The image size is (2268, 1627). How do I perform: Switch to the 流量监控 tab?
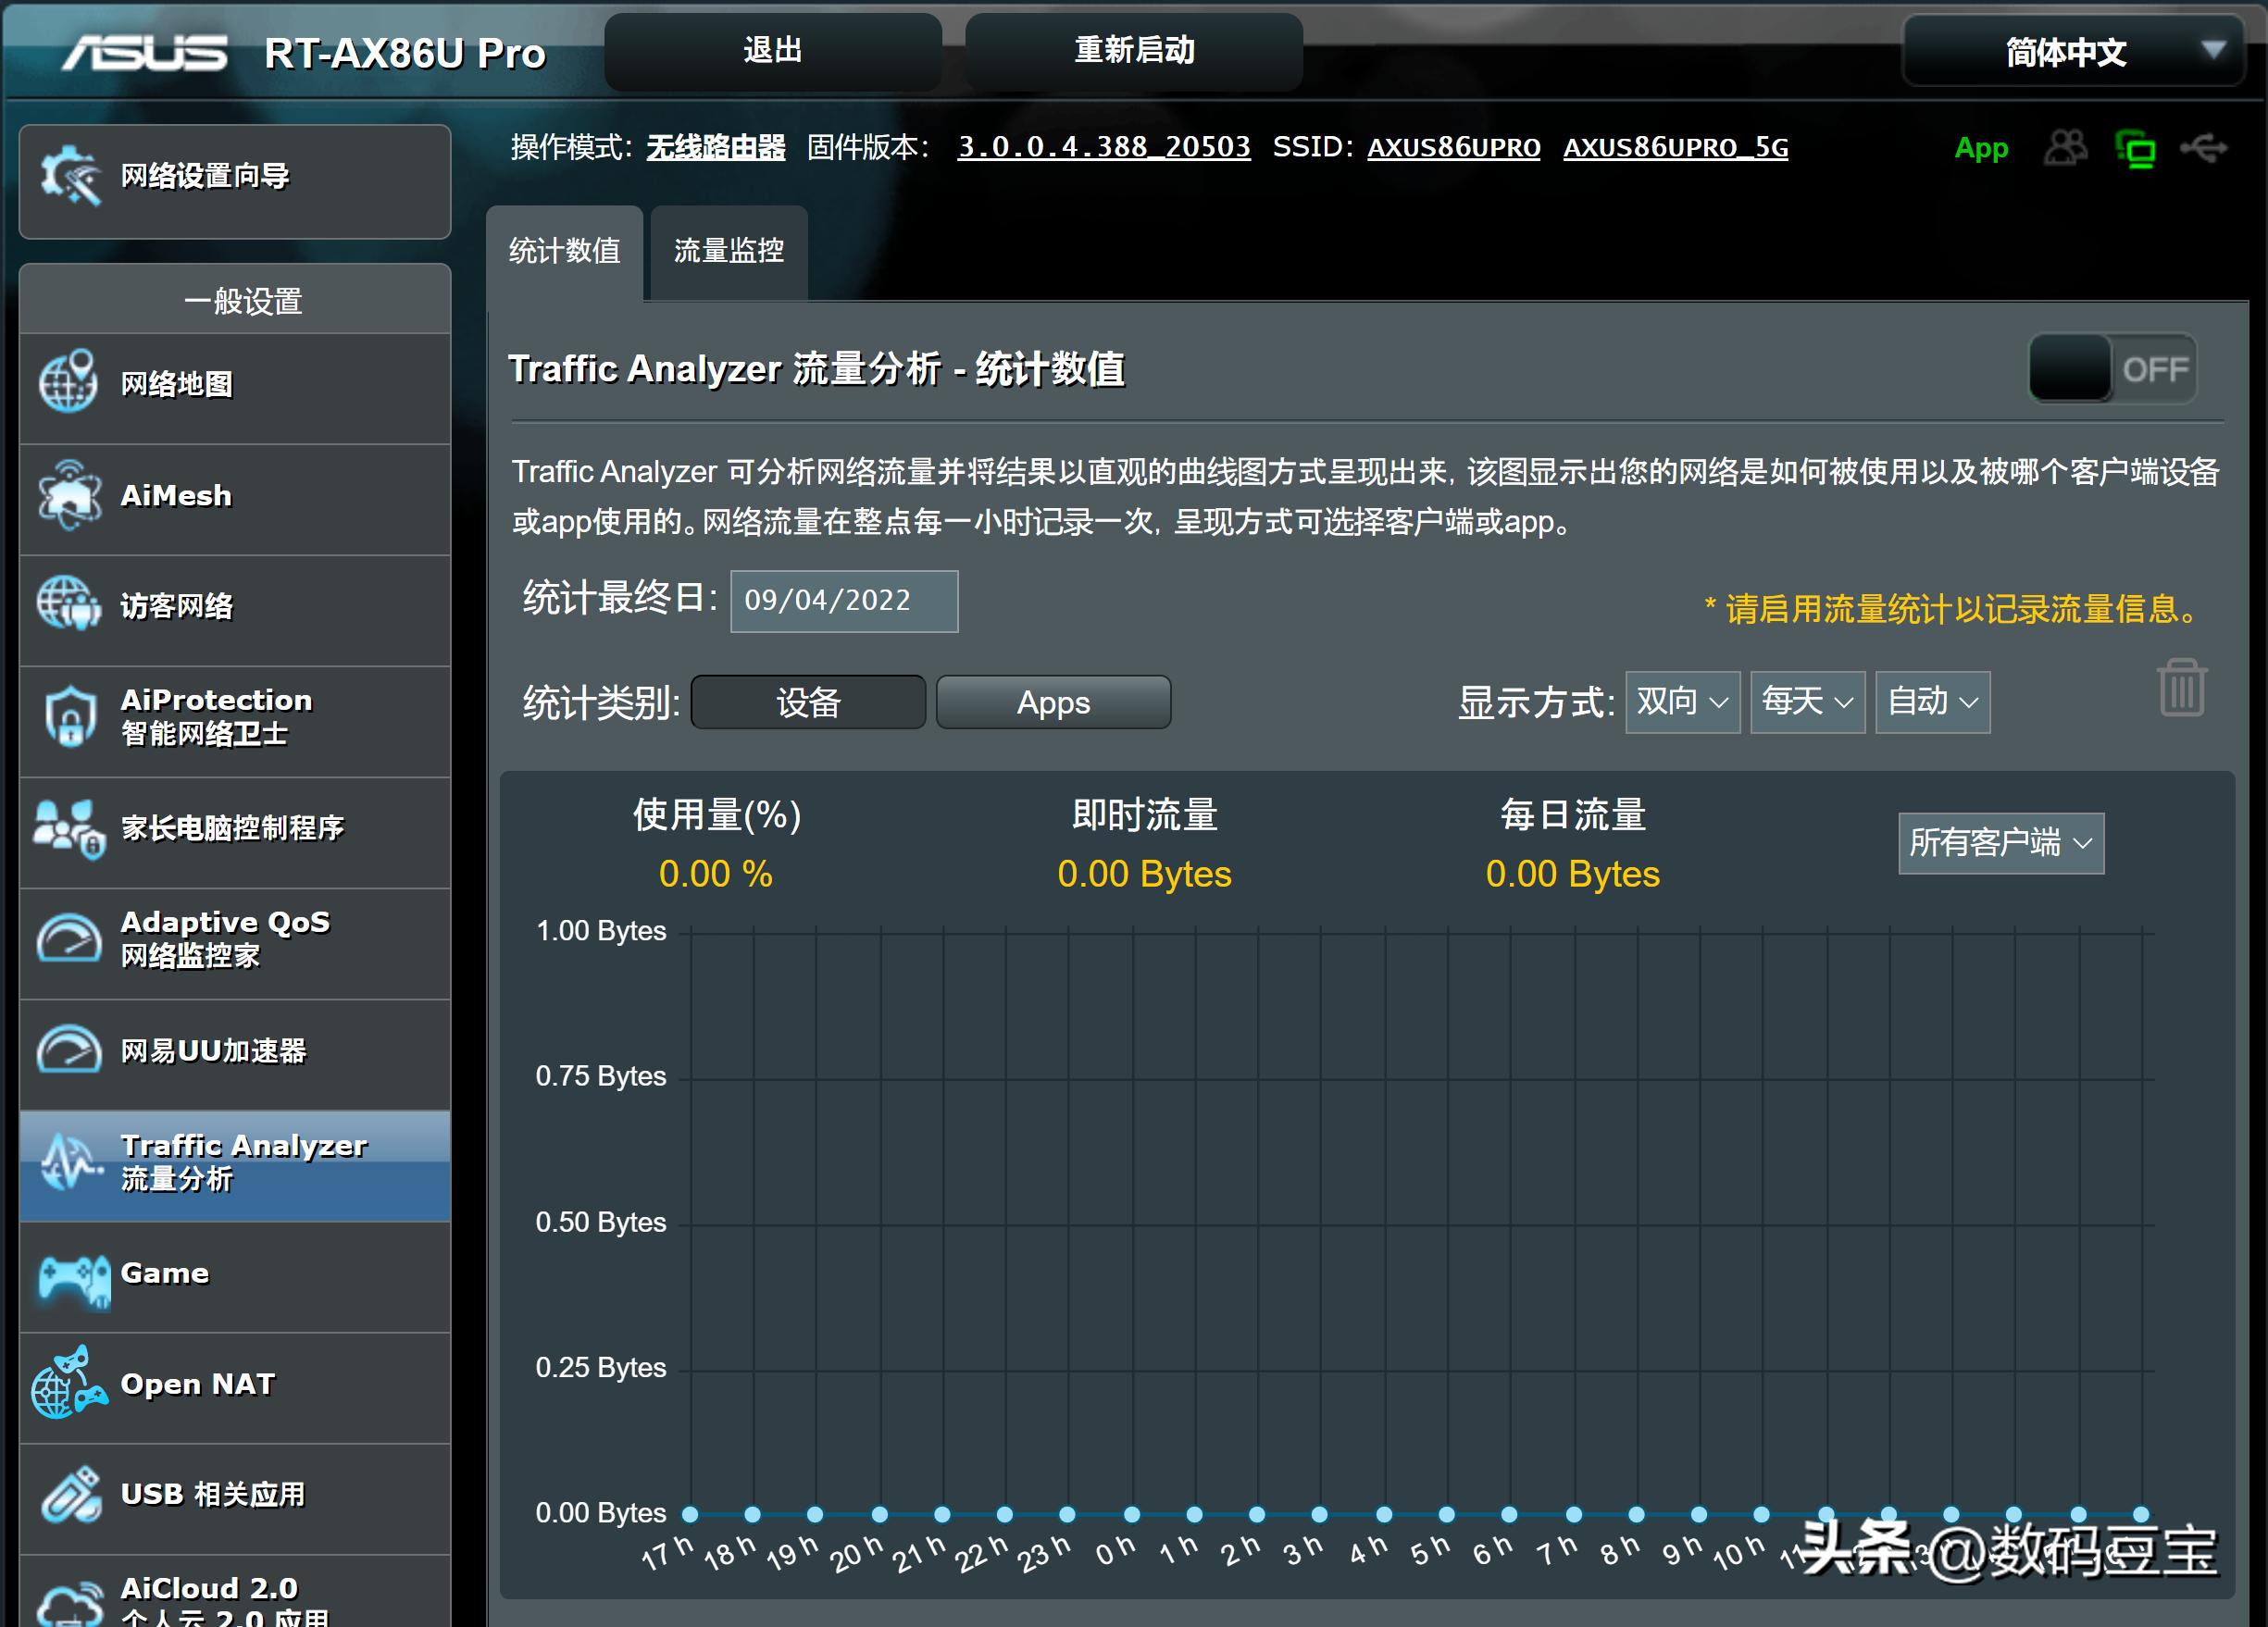pyautogui.click(x=728, y=252)
